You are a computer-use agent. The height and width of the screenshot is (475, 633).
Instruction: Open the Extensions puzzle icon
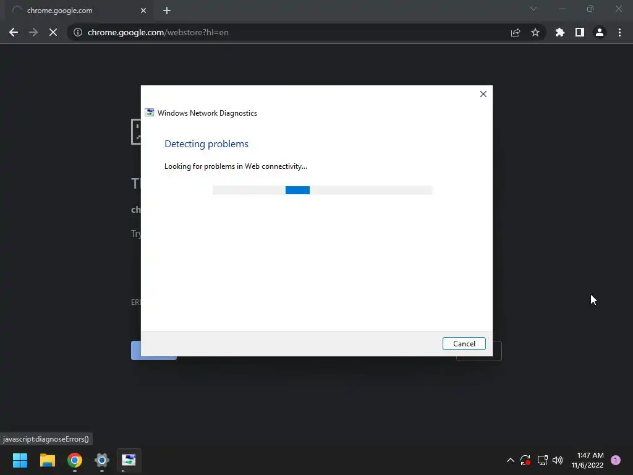[559, 32]
